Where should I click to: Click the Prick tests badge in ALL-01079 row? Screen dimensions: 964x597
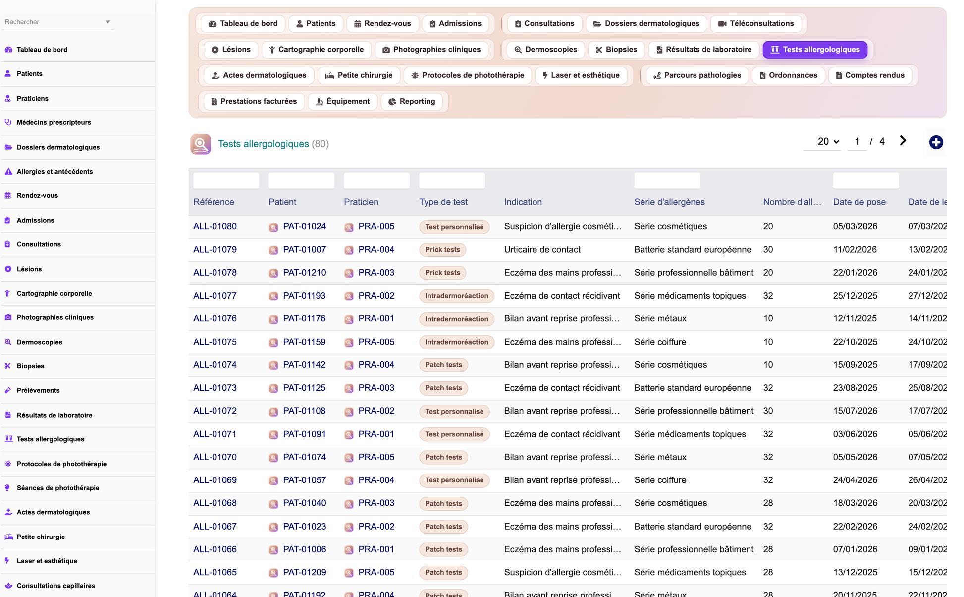pyautogui.click(x=442, y=250)
